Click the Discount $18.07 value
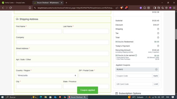The image size is (177, 99). 156,25
